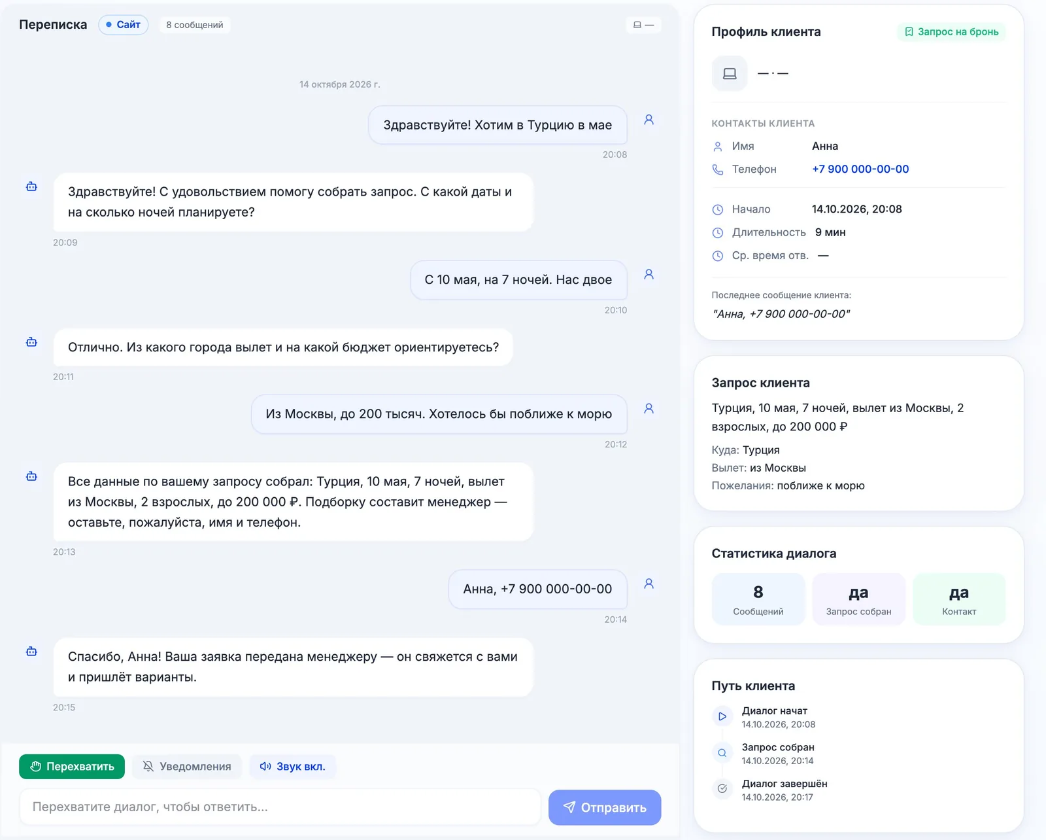
Task: Click the "Пожелания: поближе к морю" line
Action: (x=788, y=485)
